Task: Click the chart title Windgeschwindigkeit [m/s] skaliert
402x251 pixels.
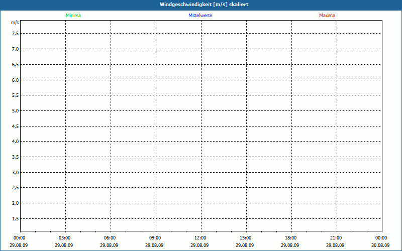Action: [x=204, y=5]
